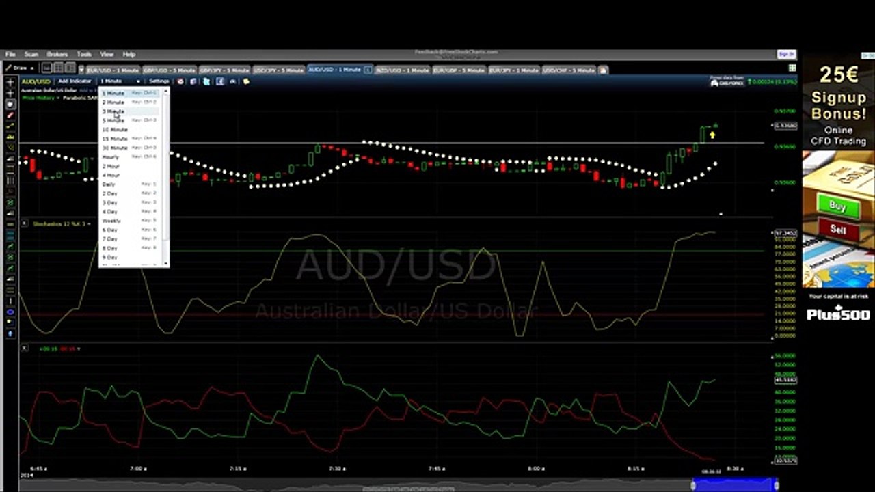875x492 pixels.
Task: Switch to USD/CHF - 5 Minute tab
Action: click(x=569, y=70)
